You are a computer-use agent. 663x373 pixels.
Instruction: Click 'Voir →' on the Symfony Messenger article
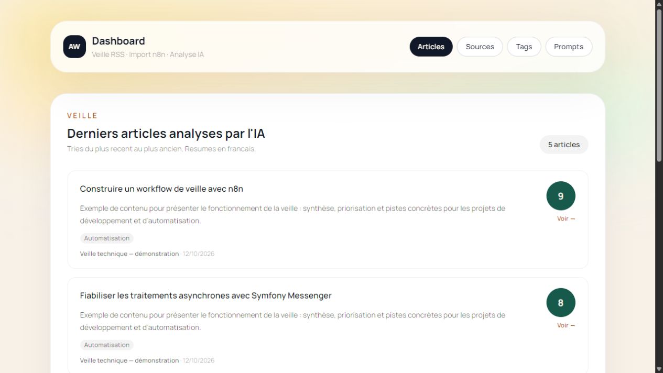pos(566,325)
